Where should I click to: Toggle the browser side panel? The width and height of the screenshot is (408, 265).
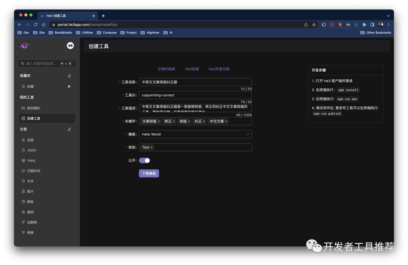coord(372,25)
